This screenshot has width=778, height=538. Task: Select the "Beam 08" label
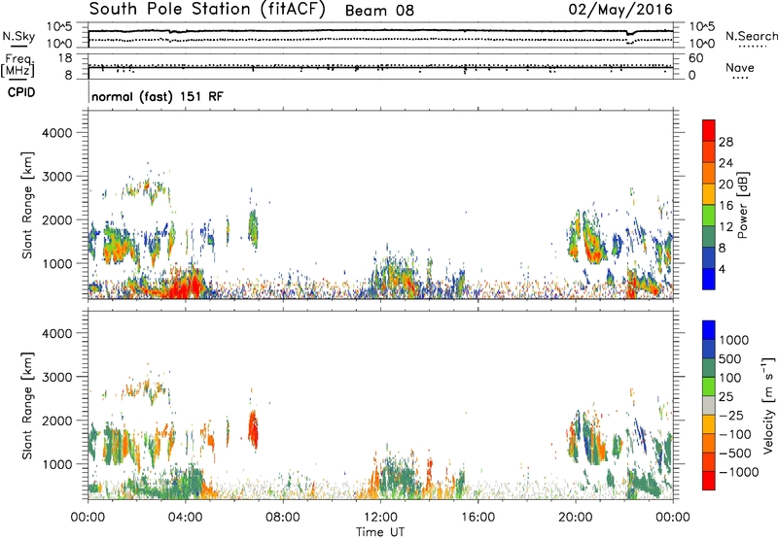[x=379, y=11]
